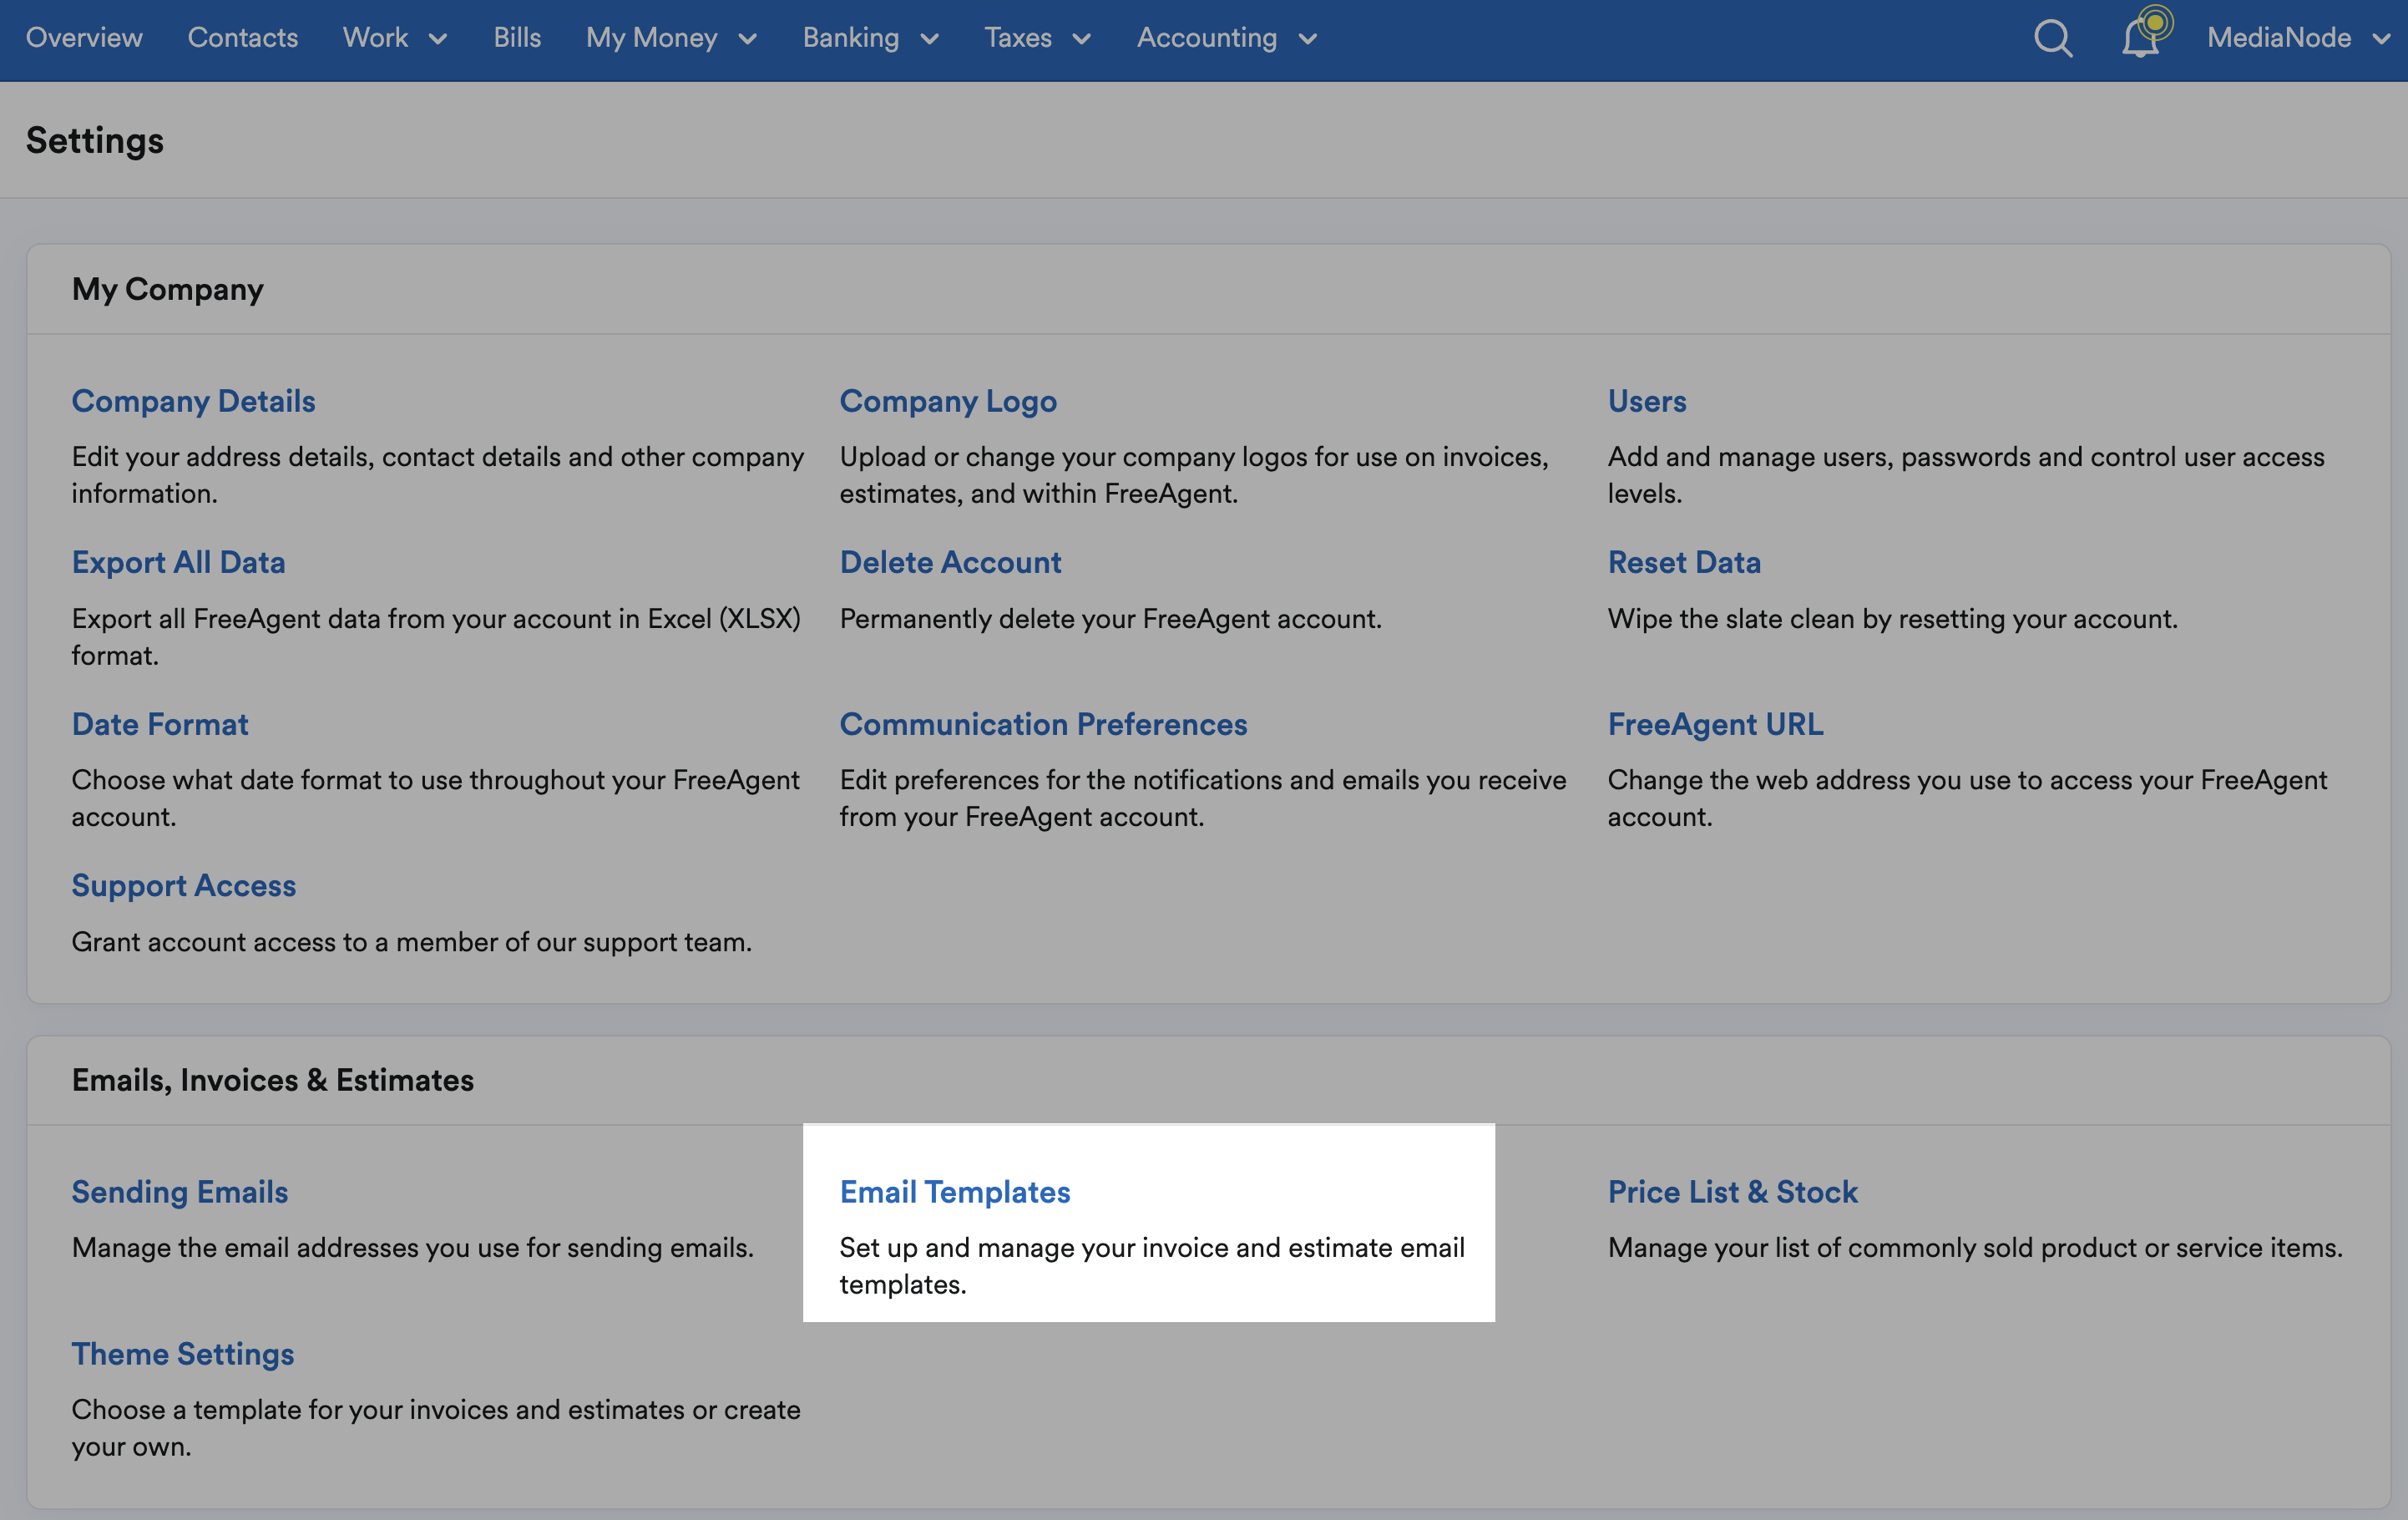Screen dimensions: 2408x1520
Task: Open the Bills page
Action: click(x=517, y=38)
